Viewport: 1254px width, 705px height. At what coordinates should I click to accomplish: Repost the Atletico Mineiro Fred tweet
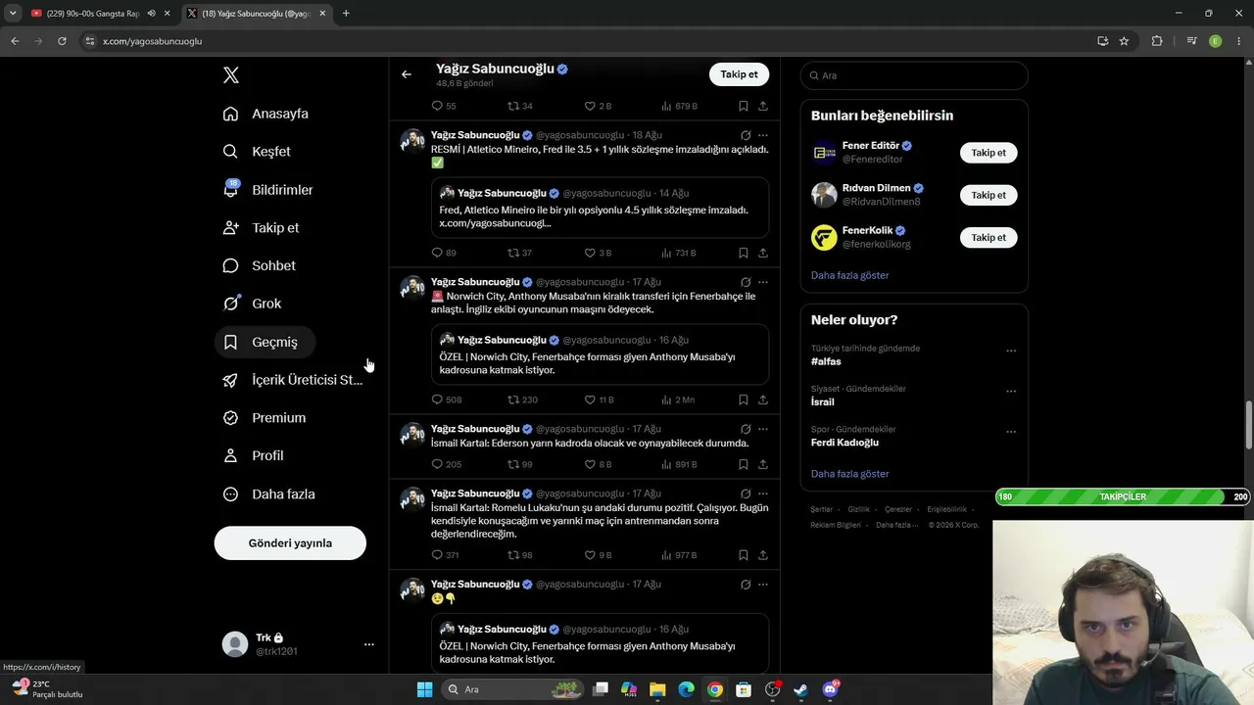click(x=512, y=253)
